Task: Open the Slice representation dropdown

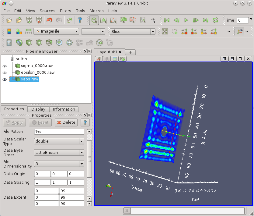Action: click(x=132, y=31)
